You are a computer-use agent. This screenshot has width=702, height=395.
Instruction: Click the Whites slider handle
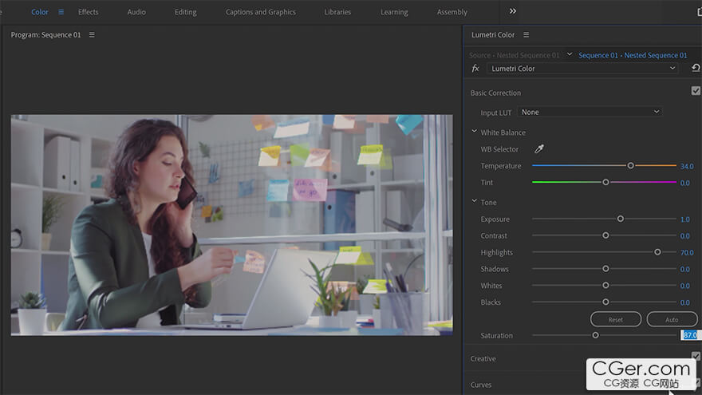605,286
